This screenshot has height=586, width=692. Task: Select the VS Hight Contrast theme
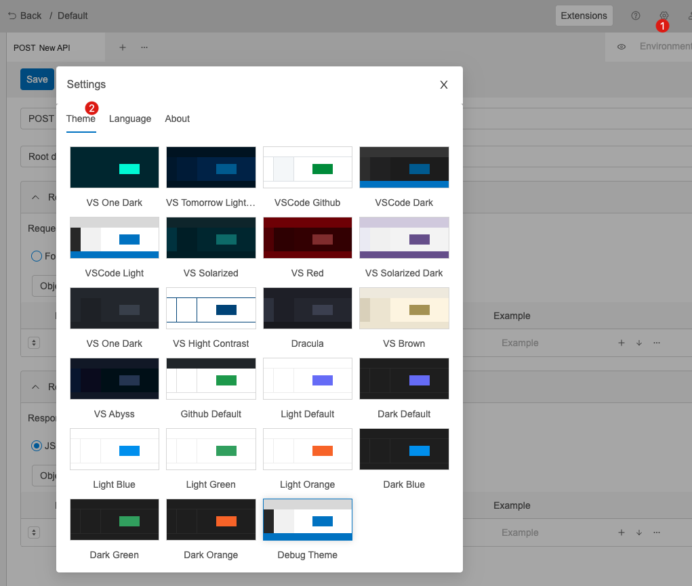coord(211,308)
